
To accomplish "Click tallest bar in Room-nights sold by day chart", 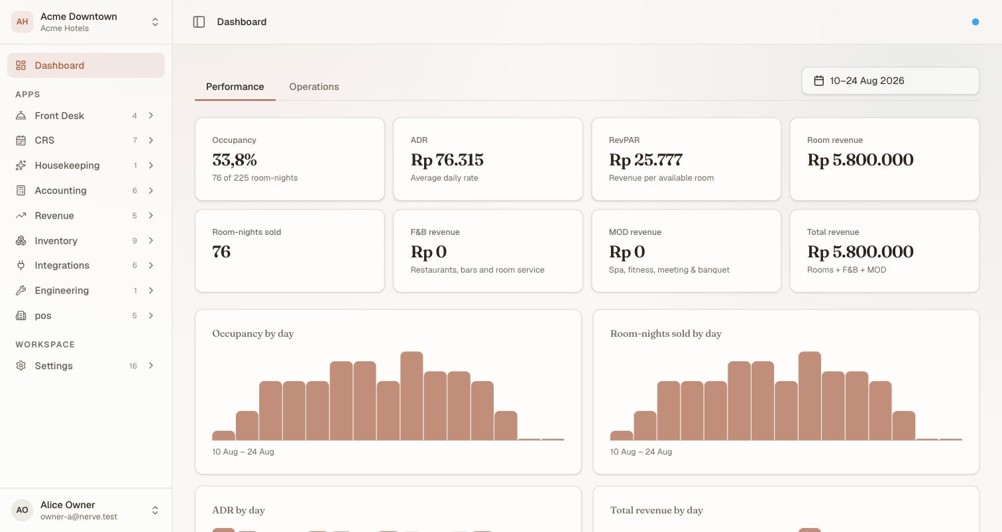I will (810, 396).
